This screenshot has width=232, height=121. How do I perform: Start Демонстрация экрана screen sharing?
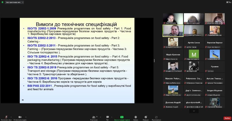[122, 118]
